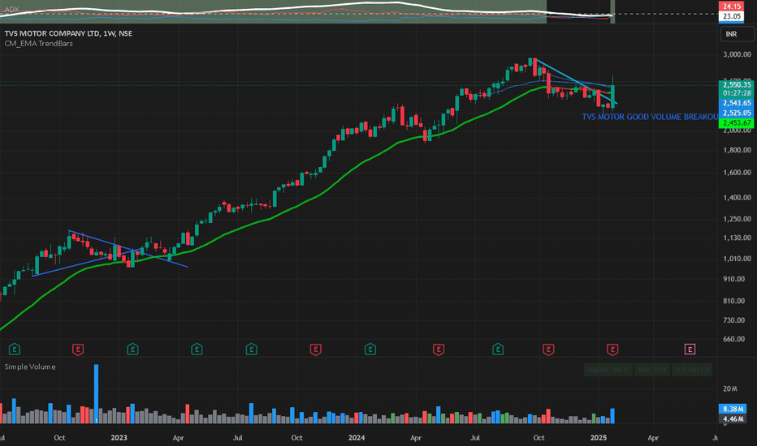Click the red earnings marker just after October 2023
This screenshot has width=757, height=446.
point(315,349)
